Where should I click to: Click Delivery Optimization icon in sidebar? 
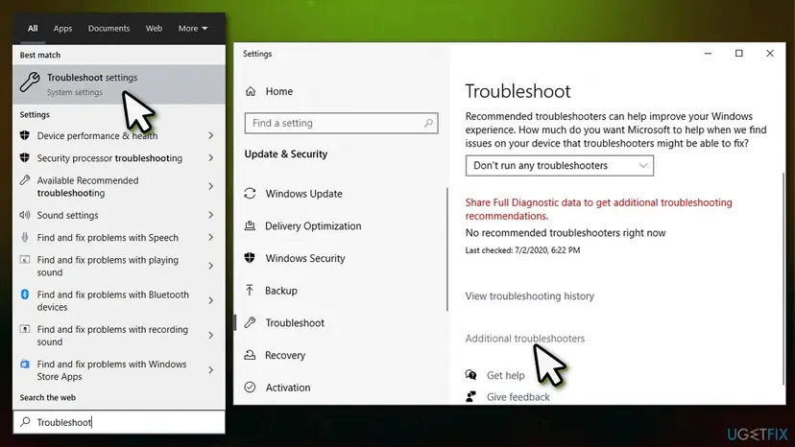pos(250,225)
